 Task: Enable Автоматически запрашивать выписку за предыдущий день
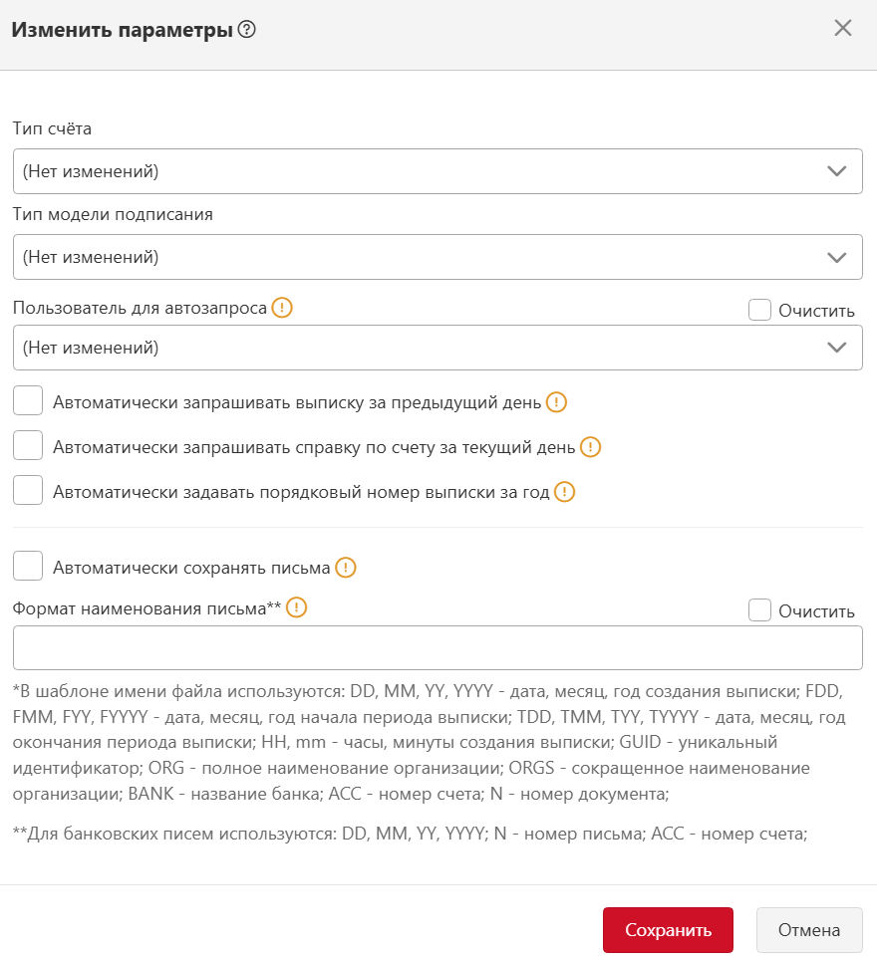point(28,401)
